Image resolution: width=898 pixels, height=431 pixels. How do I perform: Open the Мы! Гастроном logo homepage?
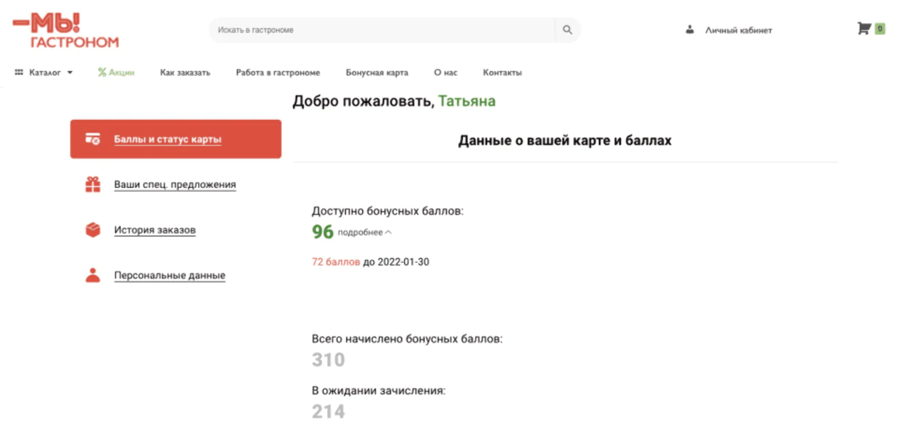pyautogui.click(x=66, y=30)
